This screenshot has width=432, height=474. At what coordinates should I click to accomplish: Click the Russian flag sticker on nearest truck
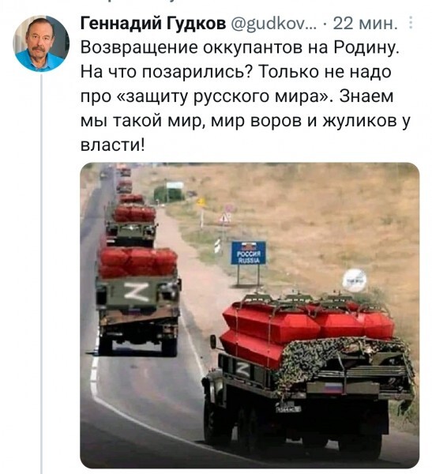tap(332, 388)
